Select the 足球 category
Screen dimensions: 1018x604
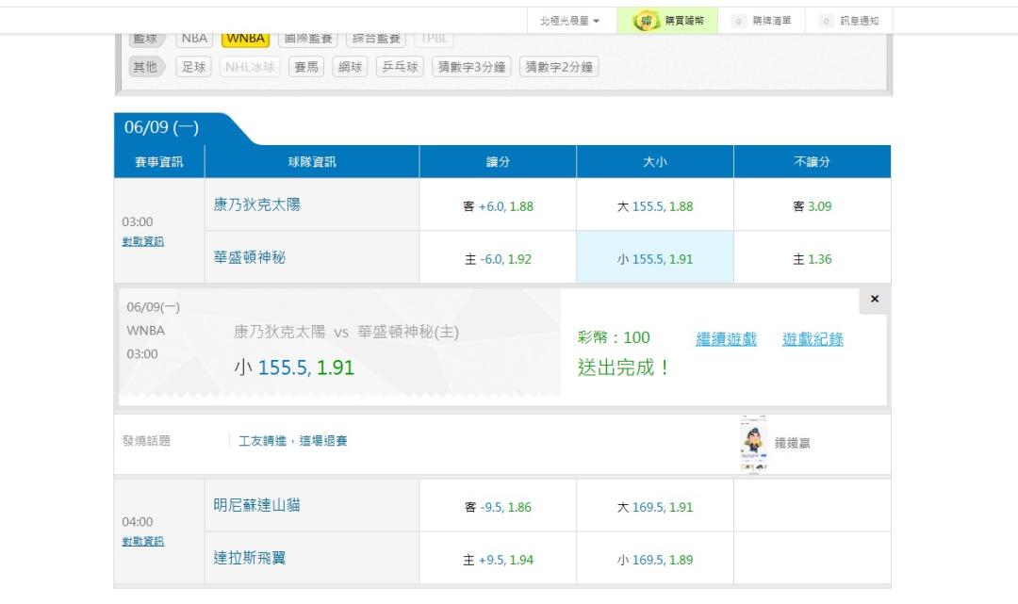pos(193,67)
